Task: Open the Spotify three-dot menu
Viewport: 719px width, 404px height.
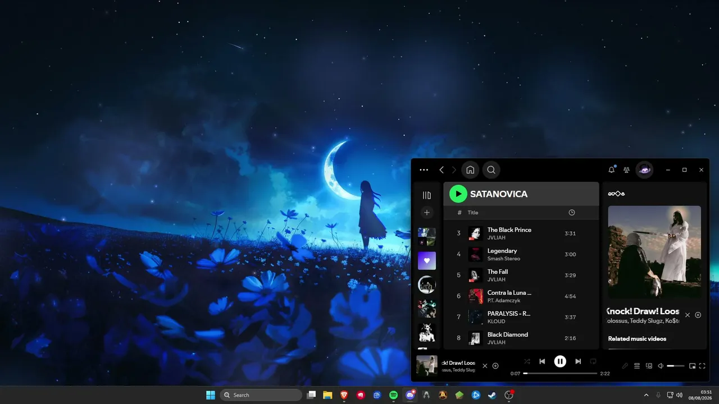Action: 424,170
